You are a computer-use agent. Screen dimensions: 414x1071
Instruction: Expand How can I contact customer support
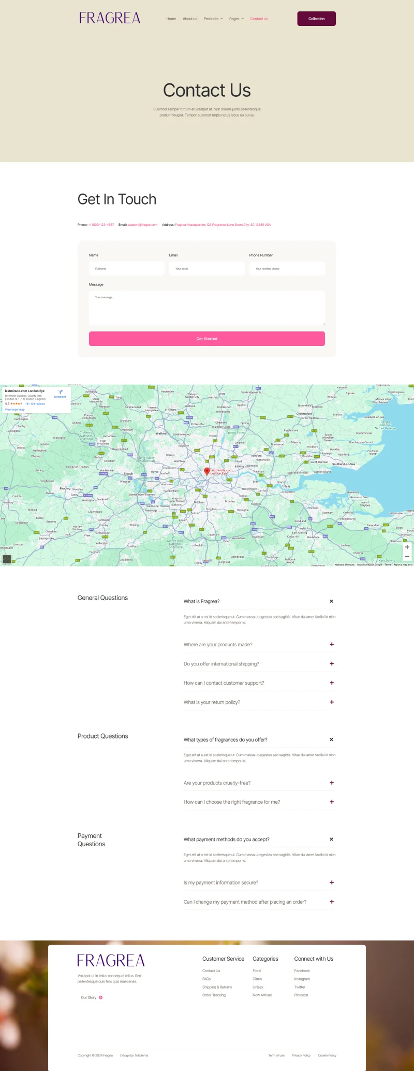pos(259,683)
